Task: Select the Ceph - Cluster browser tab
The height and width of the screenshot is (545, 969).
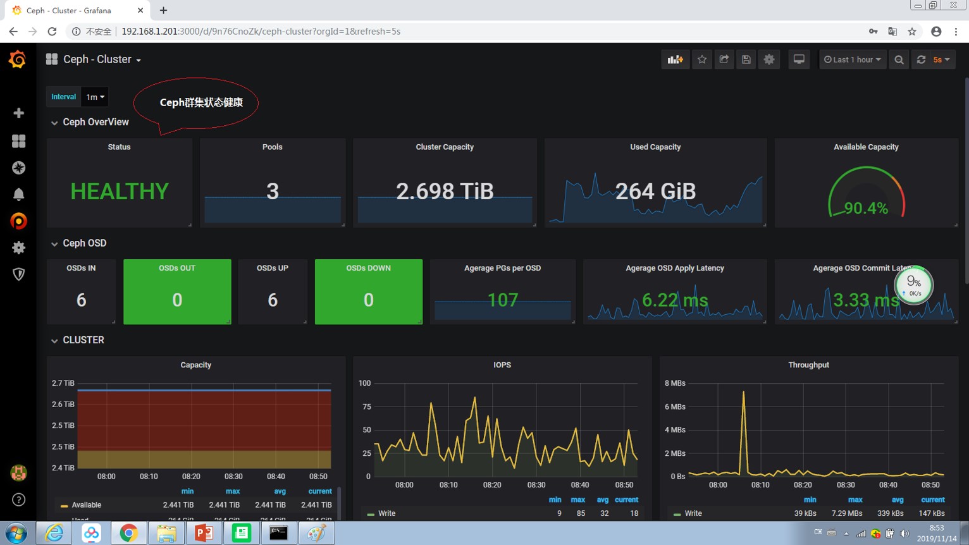Action: coord(70,10)
